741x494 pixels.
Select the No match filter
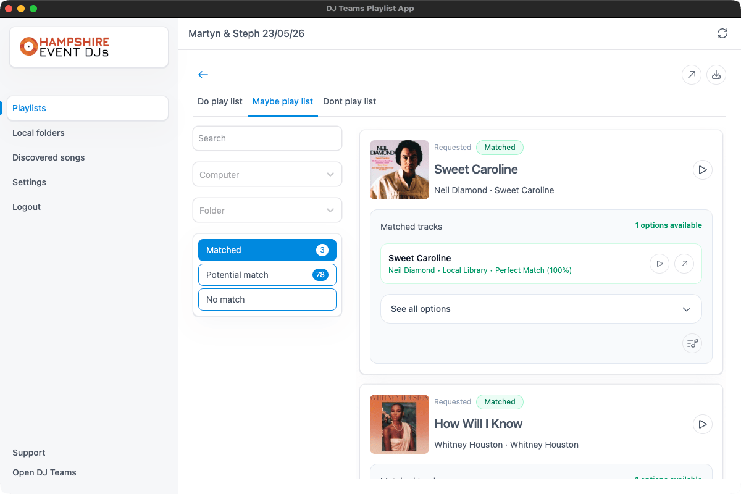[267, 299]
